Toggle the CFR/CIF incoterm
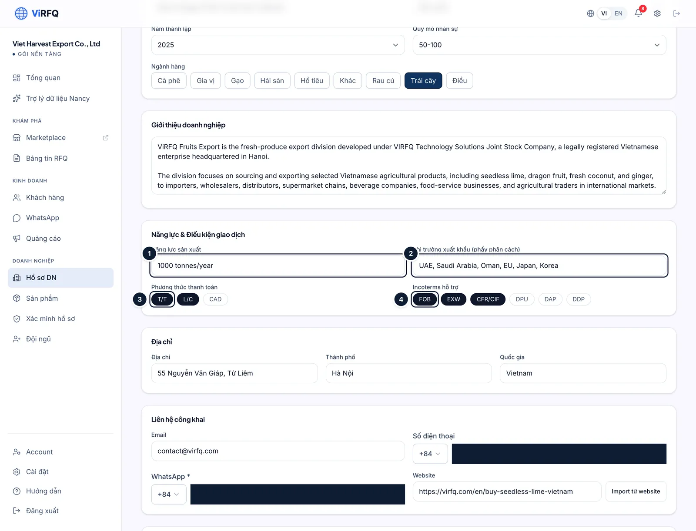 pos(488,299)
